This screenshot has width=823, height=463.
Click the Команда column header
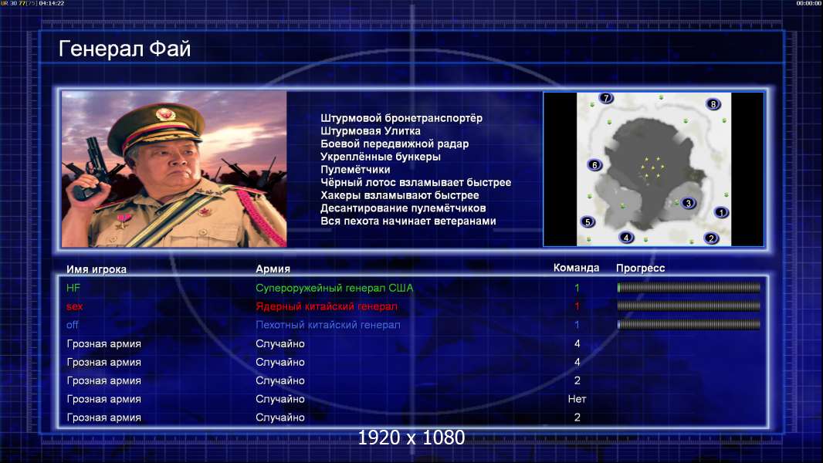coord(576,268)
